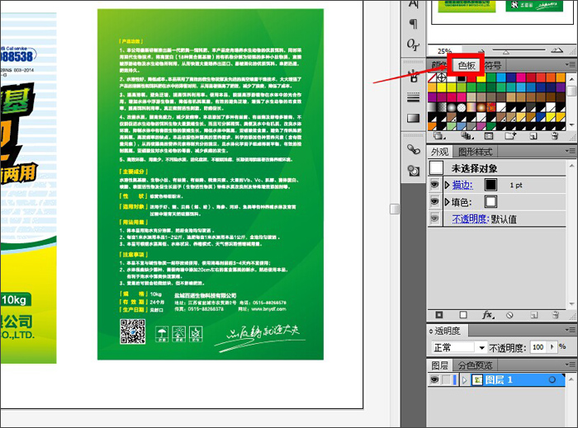Toggle visibility eye for 不透明度 row
The height and width of the screenshot is (428, 578).
434,219
